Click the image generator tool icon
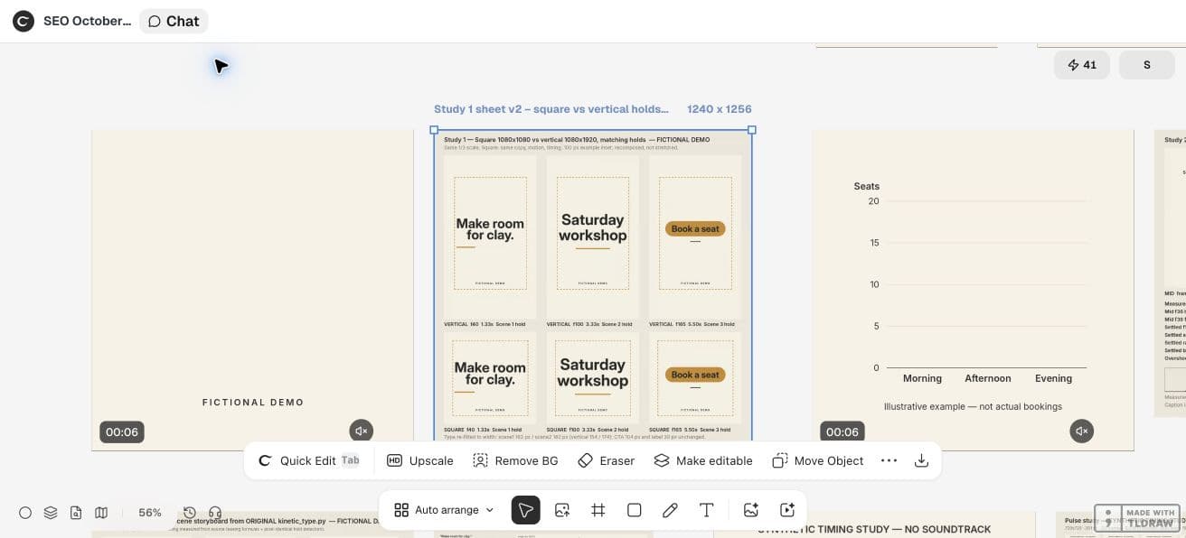Viewport: 1186px width, 538px height. (750, 510)
